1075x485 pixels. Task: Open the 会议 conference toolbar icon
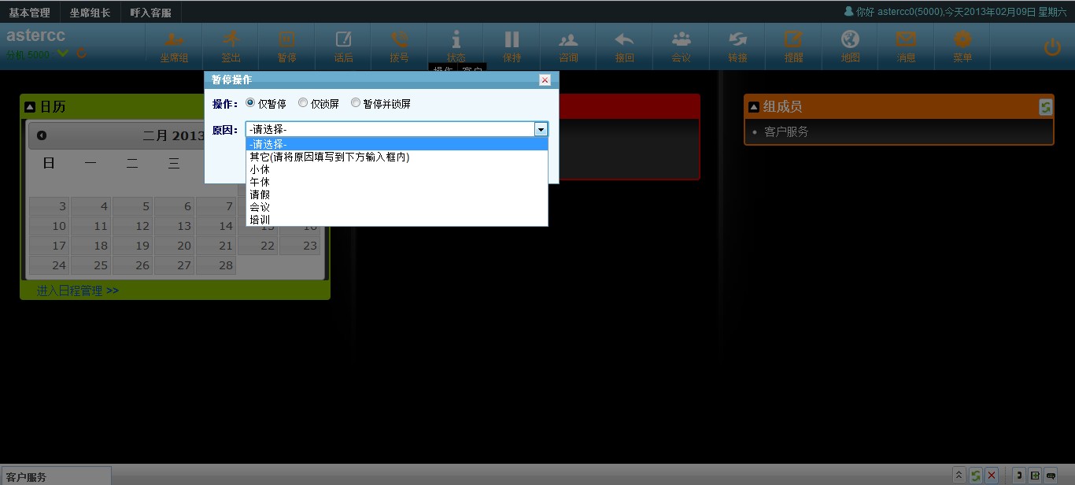681,41
